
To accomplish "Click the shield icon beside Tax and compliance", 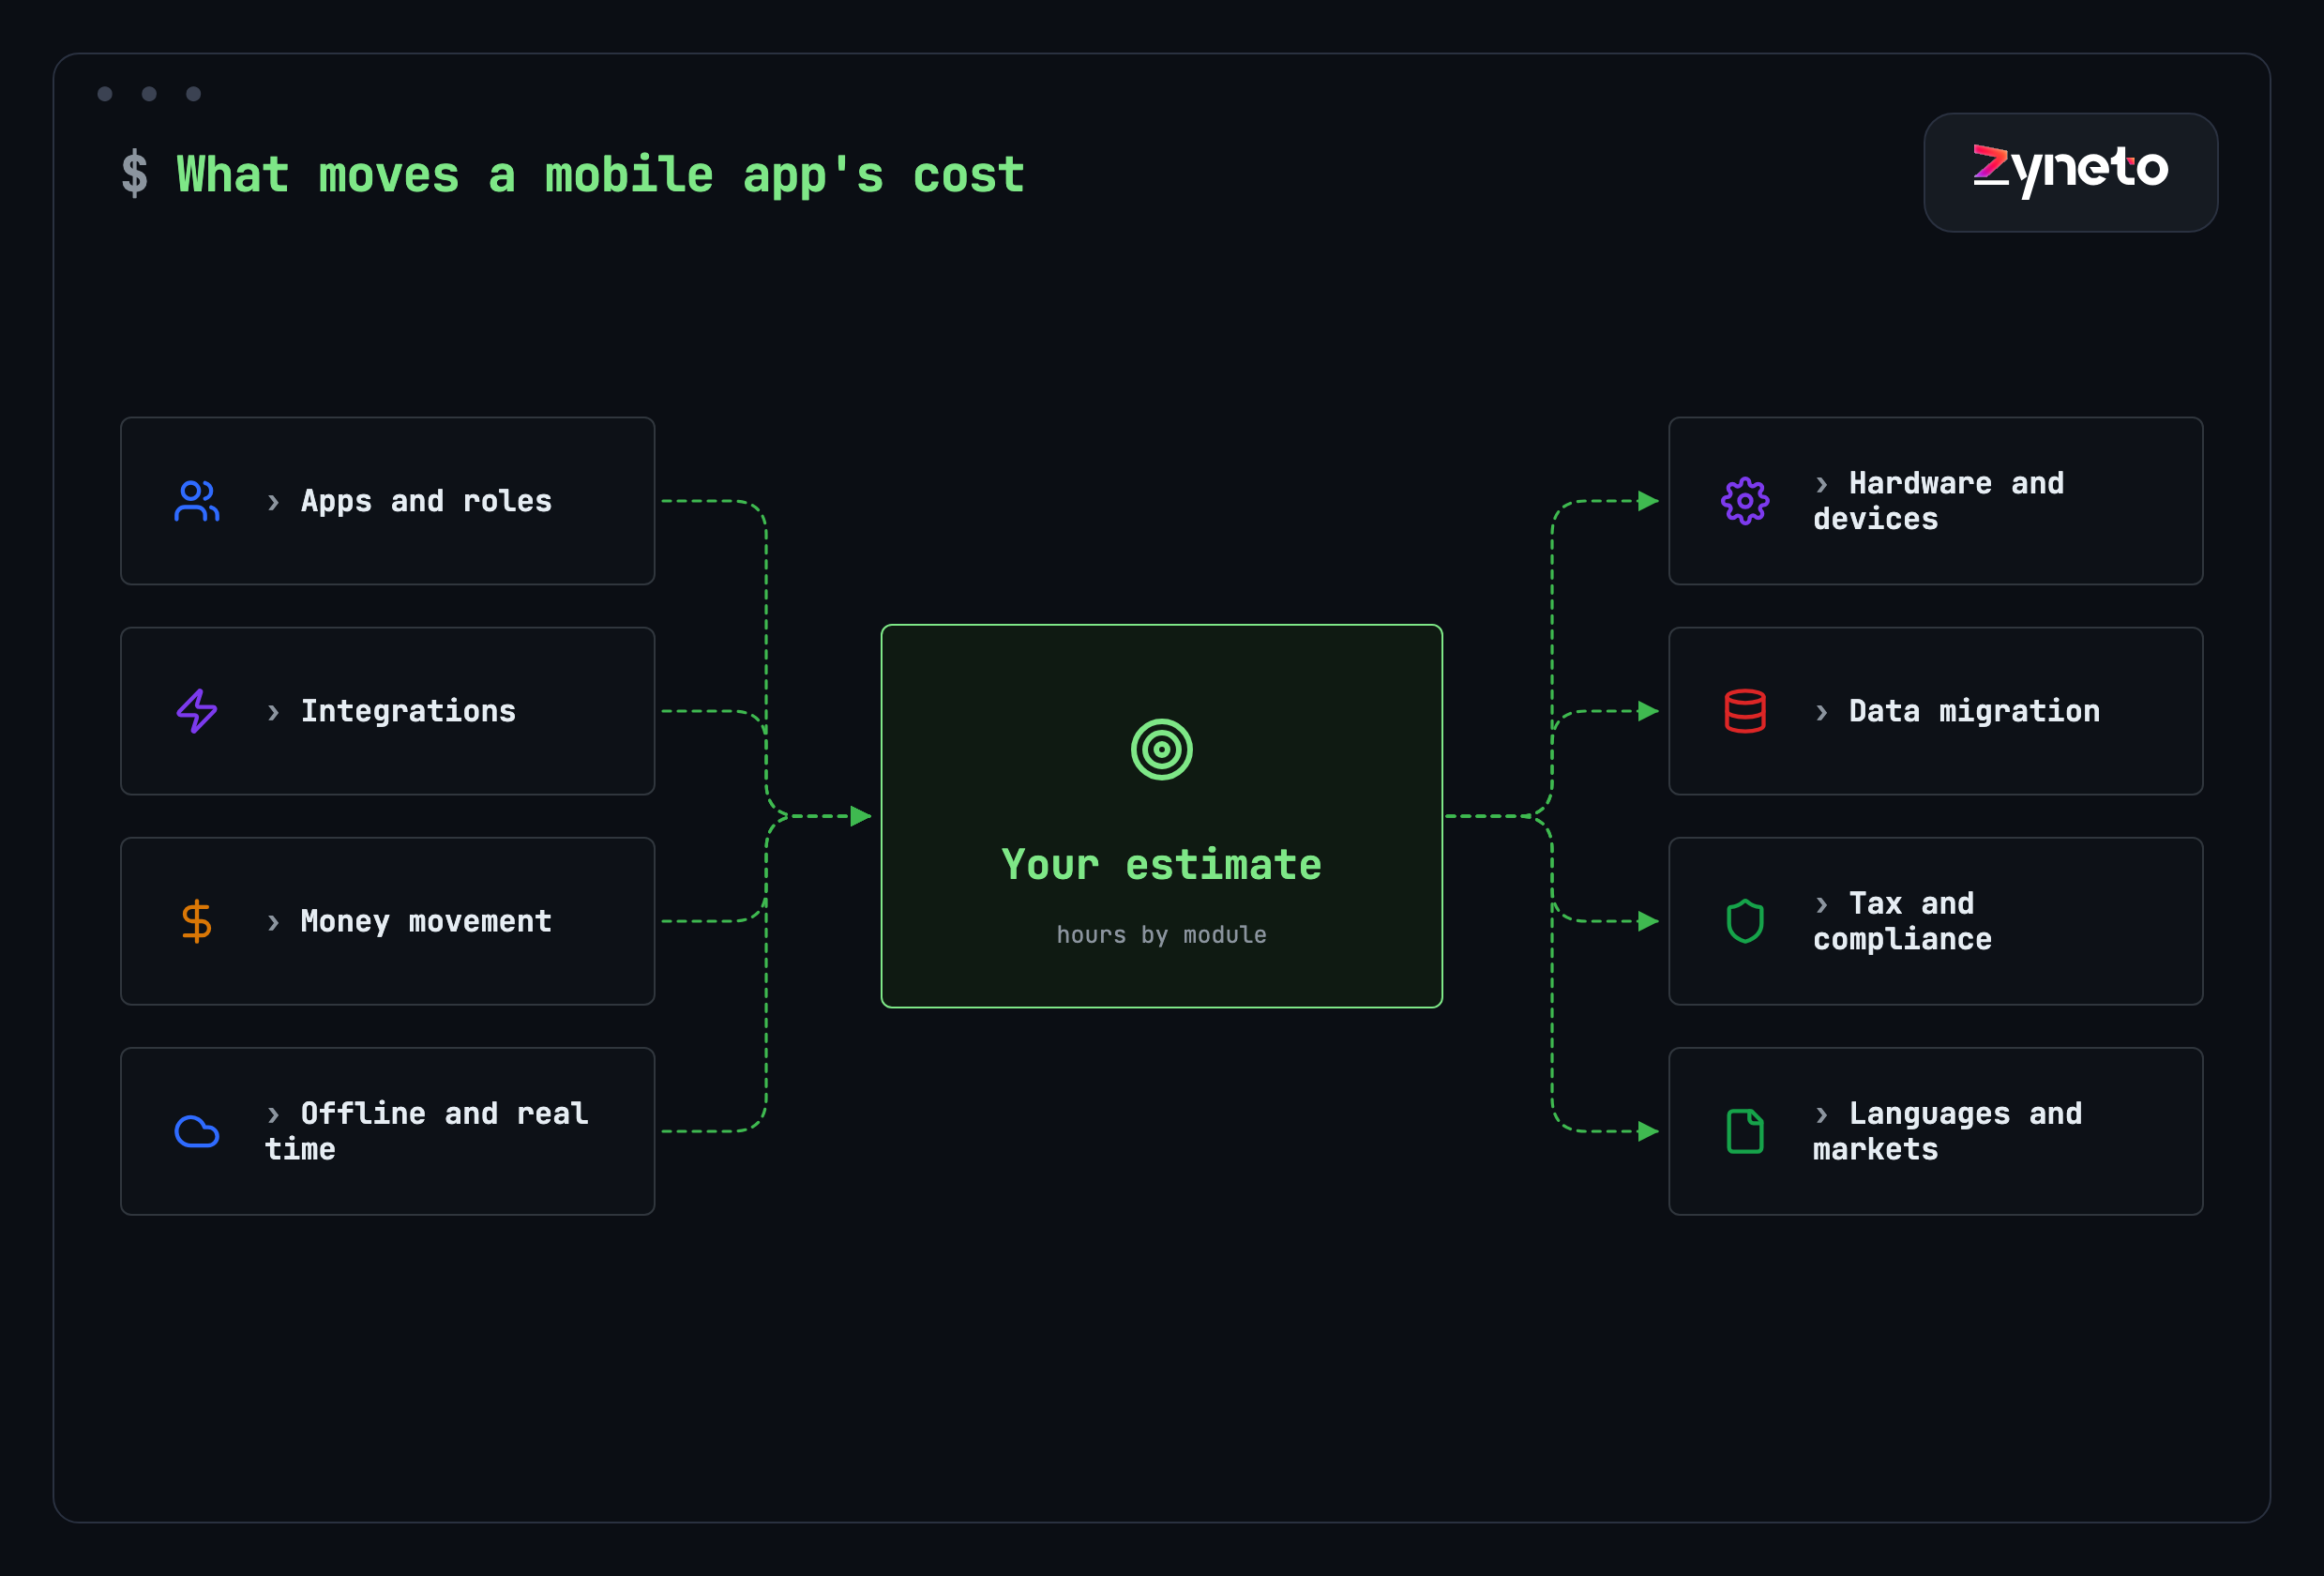I will coord(1745,921).
